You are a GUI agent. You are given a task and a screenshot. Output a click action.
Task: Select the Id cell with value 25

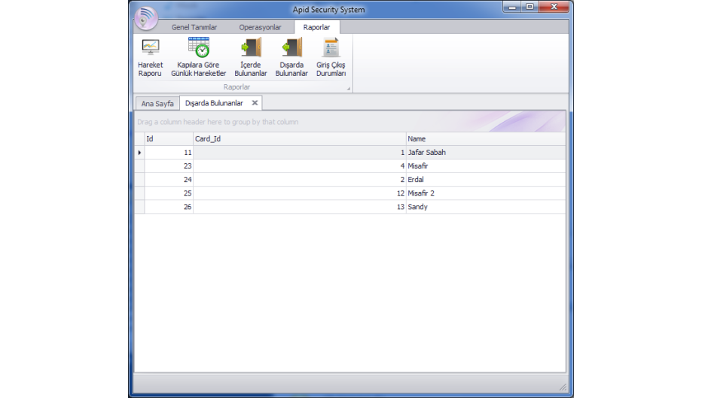(x=169, y=193)
